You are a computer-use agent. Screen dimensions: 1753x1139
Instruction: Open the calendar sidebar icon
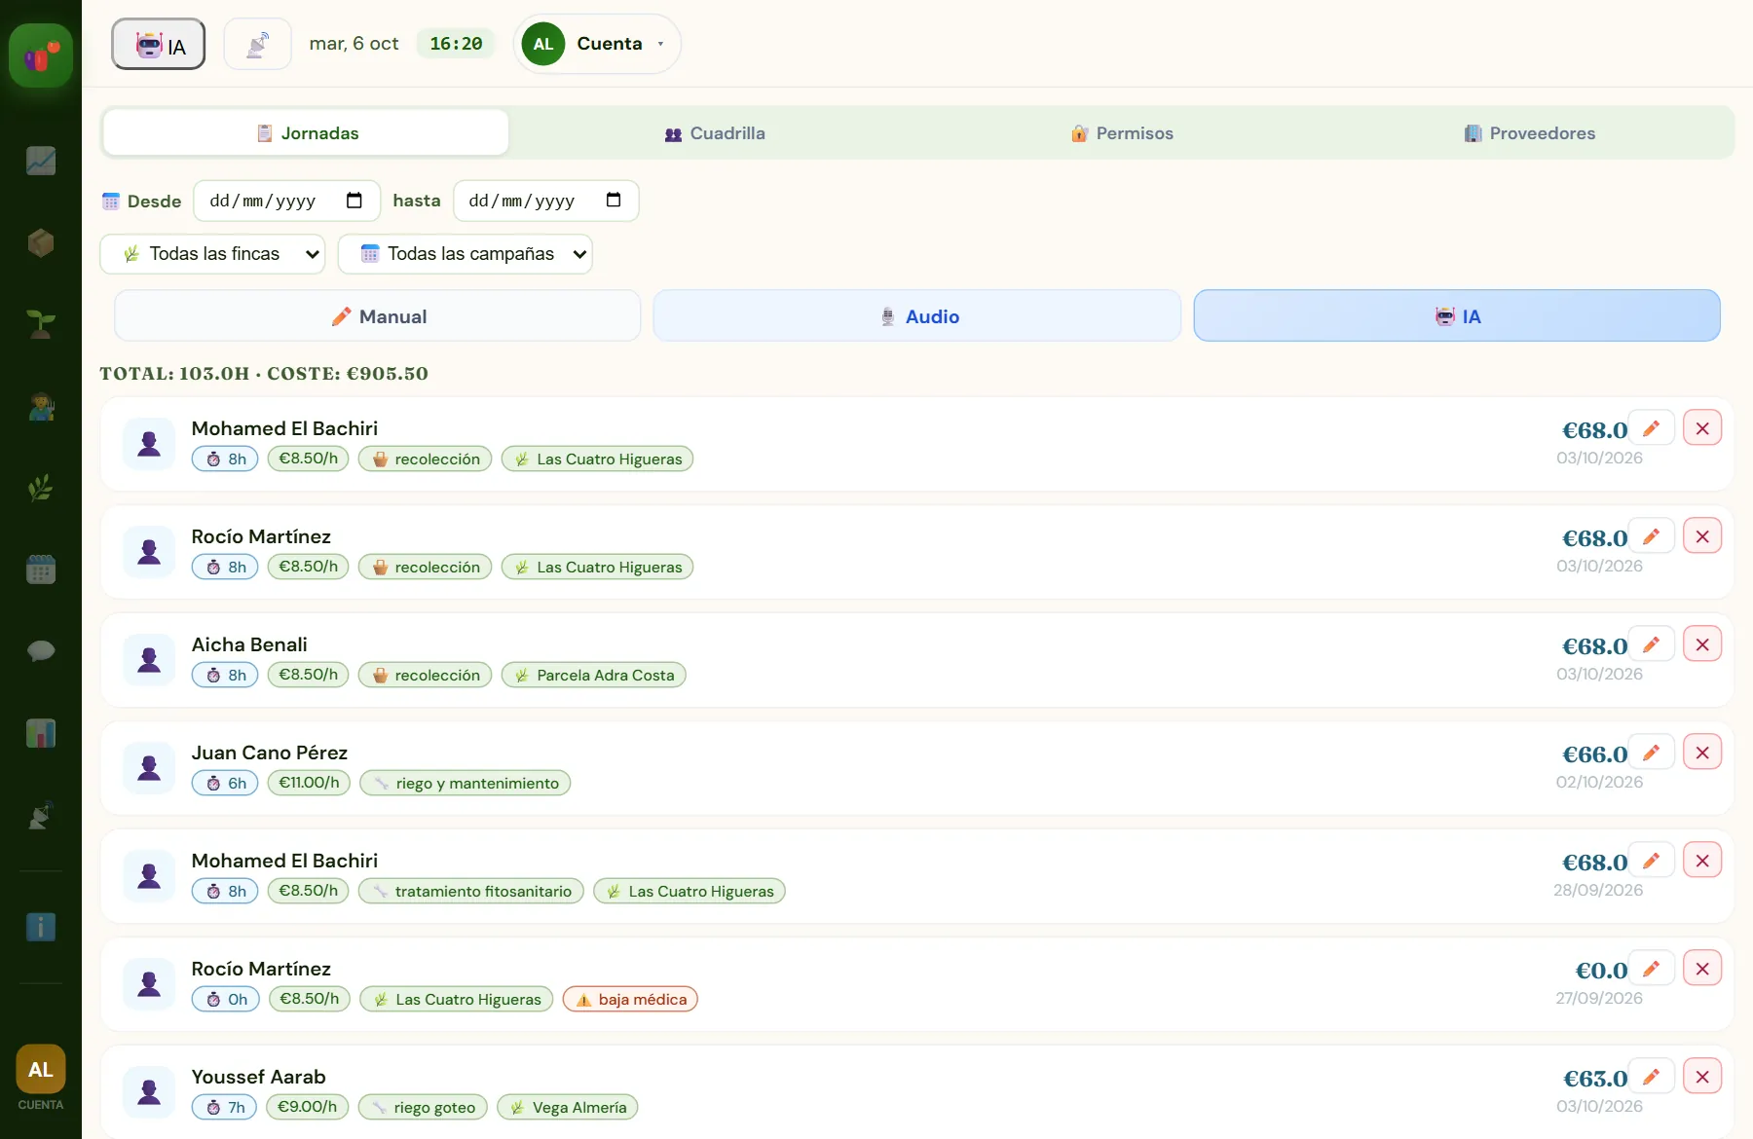coord(41,569)
